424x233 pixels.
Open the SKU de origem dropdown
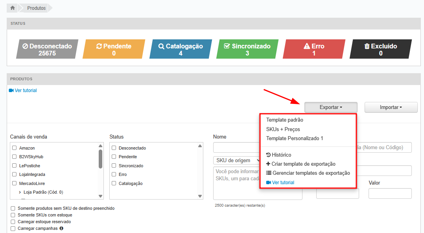(x=237, y=161)
